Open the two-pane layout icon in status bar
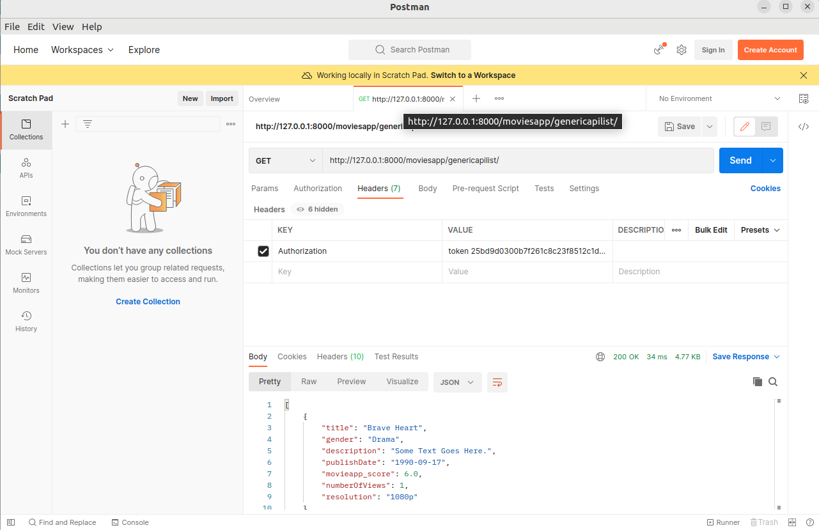Viewport: 819px width, 530px height. tap(792, 522)
